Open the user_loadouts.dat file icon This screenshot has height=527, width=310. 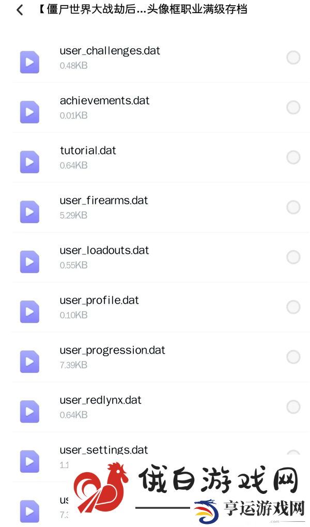pos(29,262)
